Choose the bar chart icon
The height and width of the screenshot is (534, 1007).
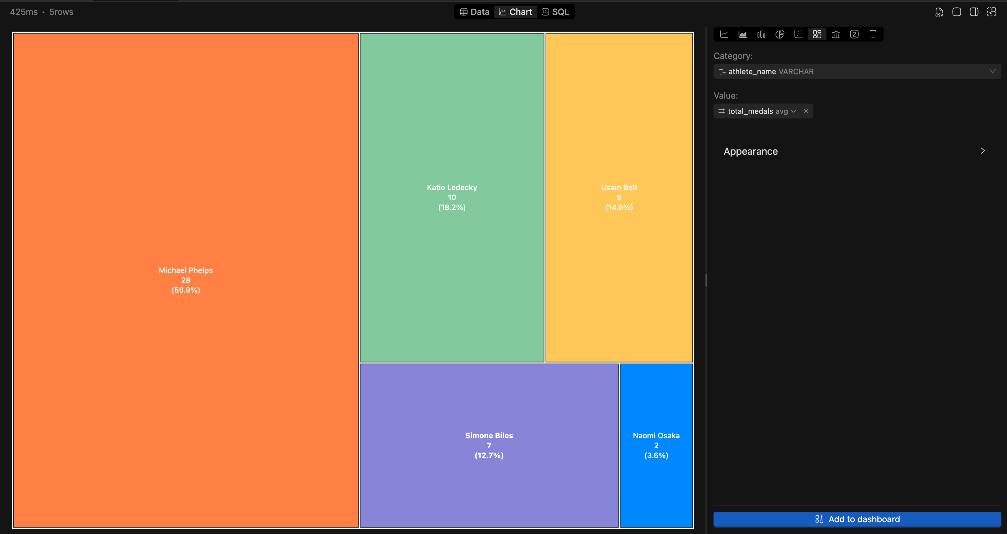point(761,34)
